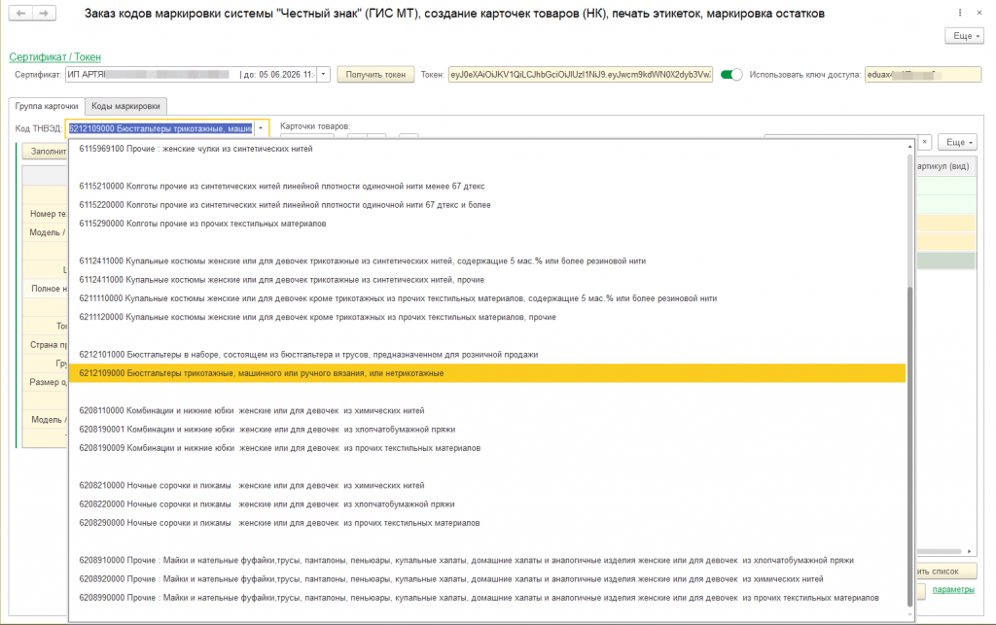Collapse the Код ТНВЭД dropdown arrow
Viewport: 996px width, 625px height.
click(x=261, y=128)
